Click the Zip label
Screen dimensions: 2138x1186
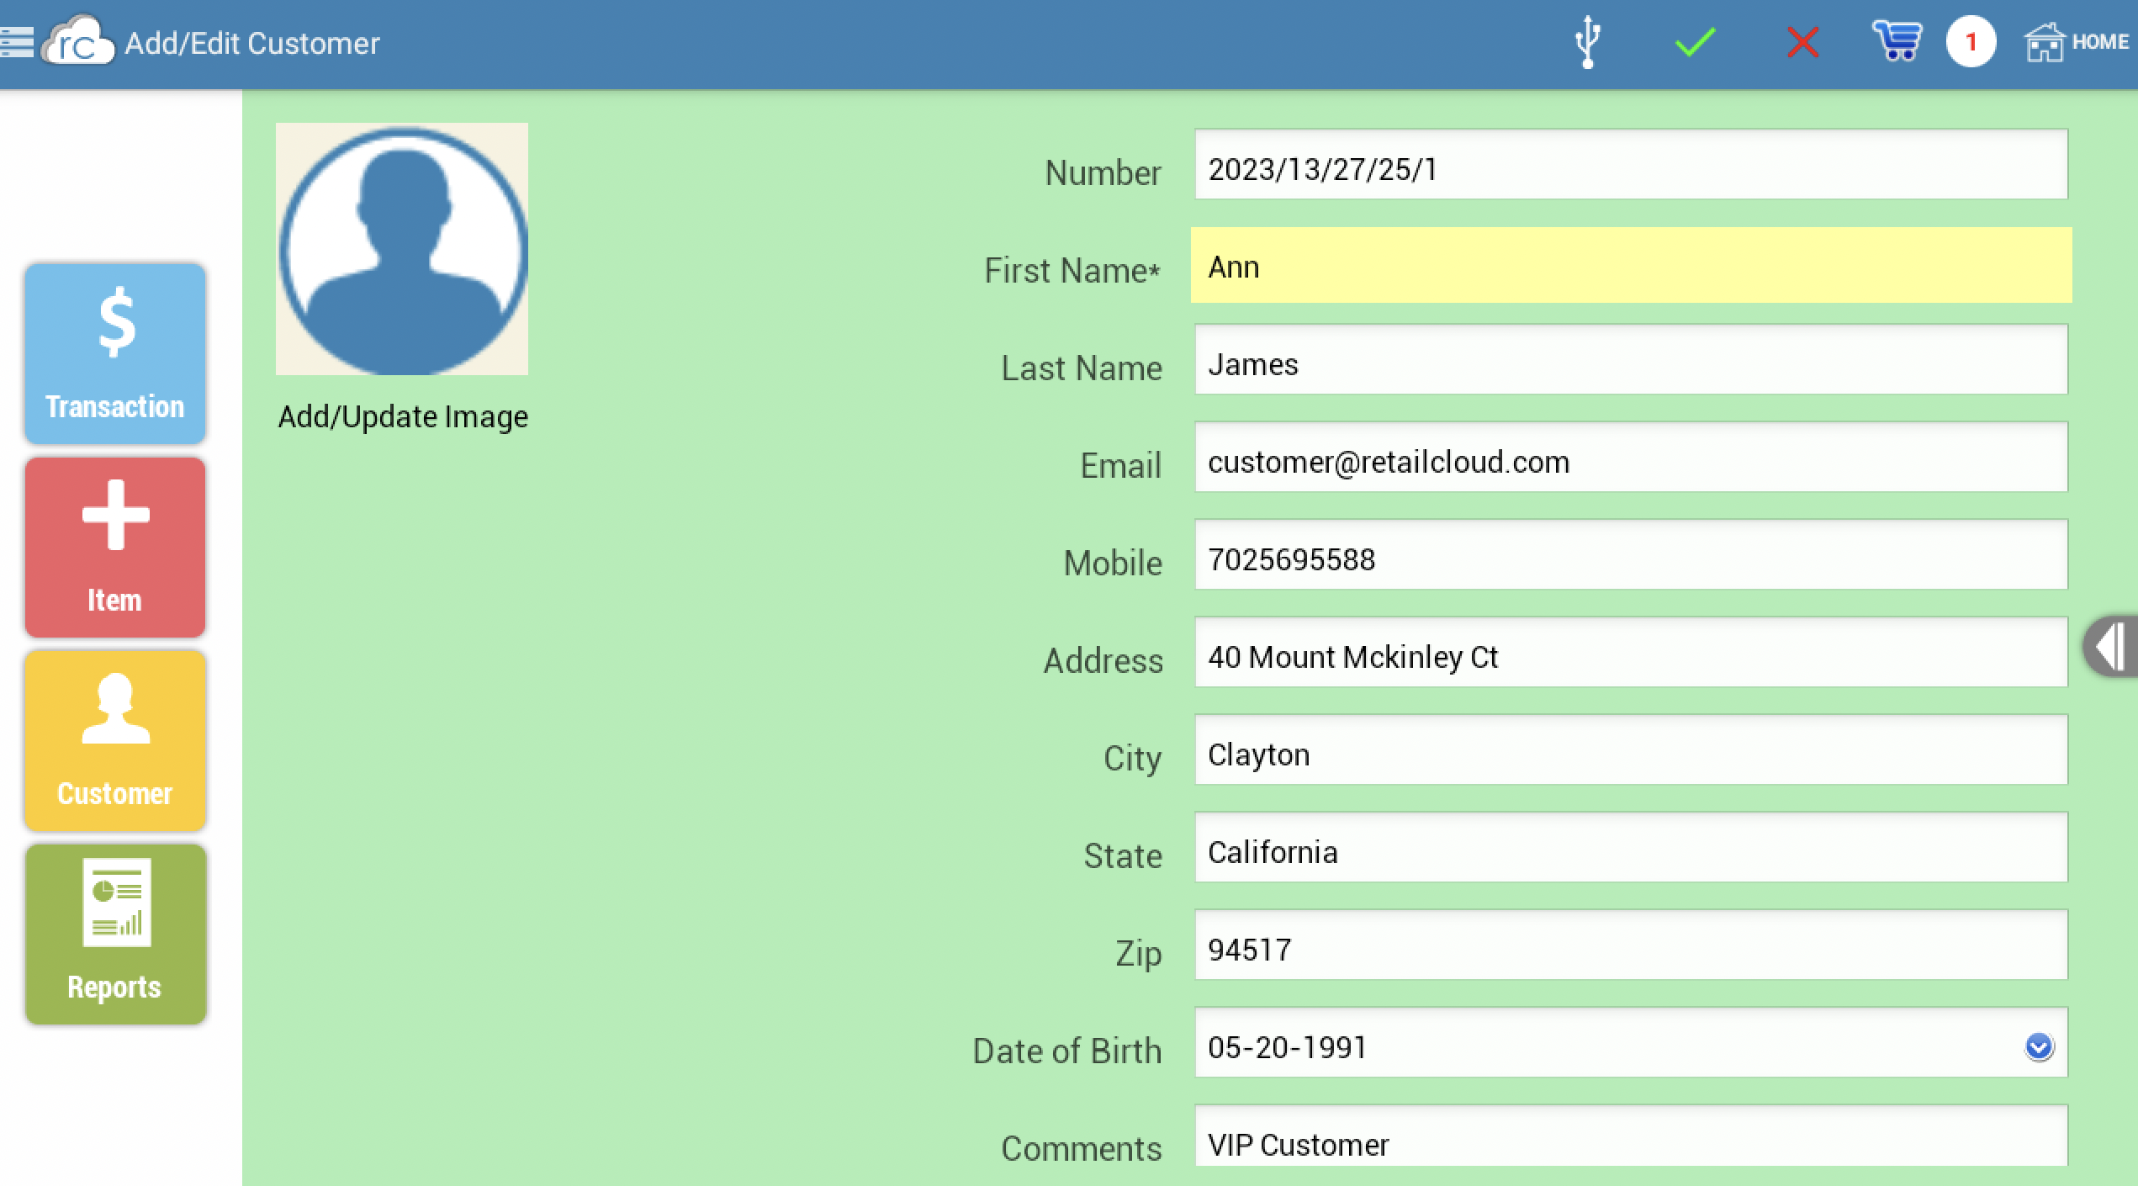[x=1139, y=953]
